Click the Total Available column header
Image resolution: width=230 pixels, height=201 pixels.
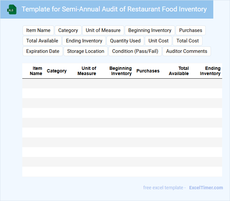(x=179, y=71)
